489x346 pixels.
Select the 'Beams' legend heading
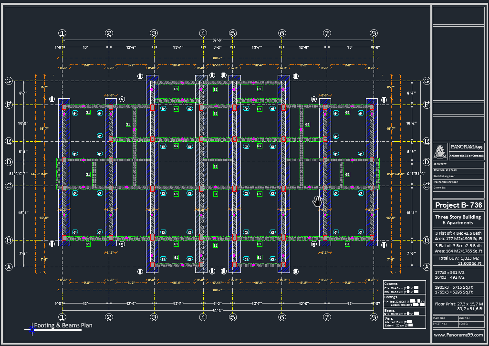tap(389, 310)
